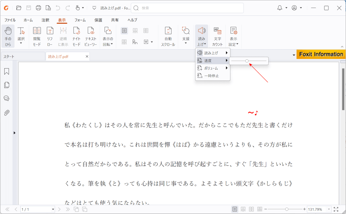This screenshot has height=214, width=346.
Task: Open Rotate View (表示の回転) menu
Action: pos(108,36)
